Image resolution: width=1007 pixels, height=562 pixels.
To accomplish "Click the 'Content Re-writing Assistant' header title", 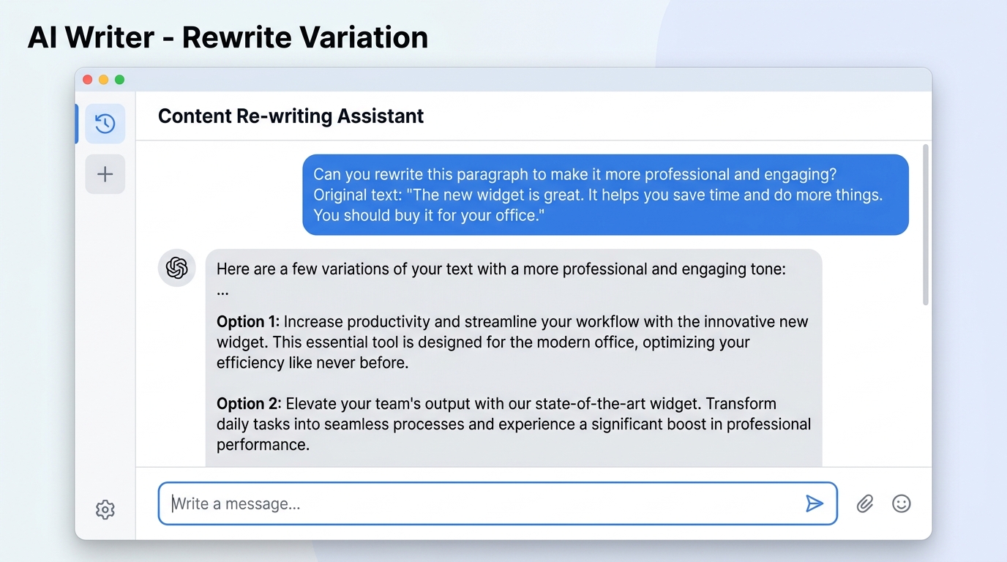I will (291, 116).
